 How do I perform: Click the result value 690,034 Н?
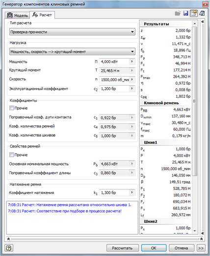tap(182, 202)
